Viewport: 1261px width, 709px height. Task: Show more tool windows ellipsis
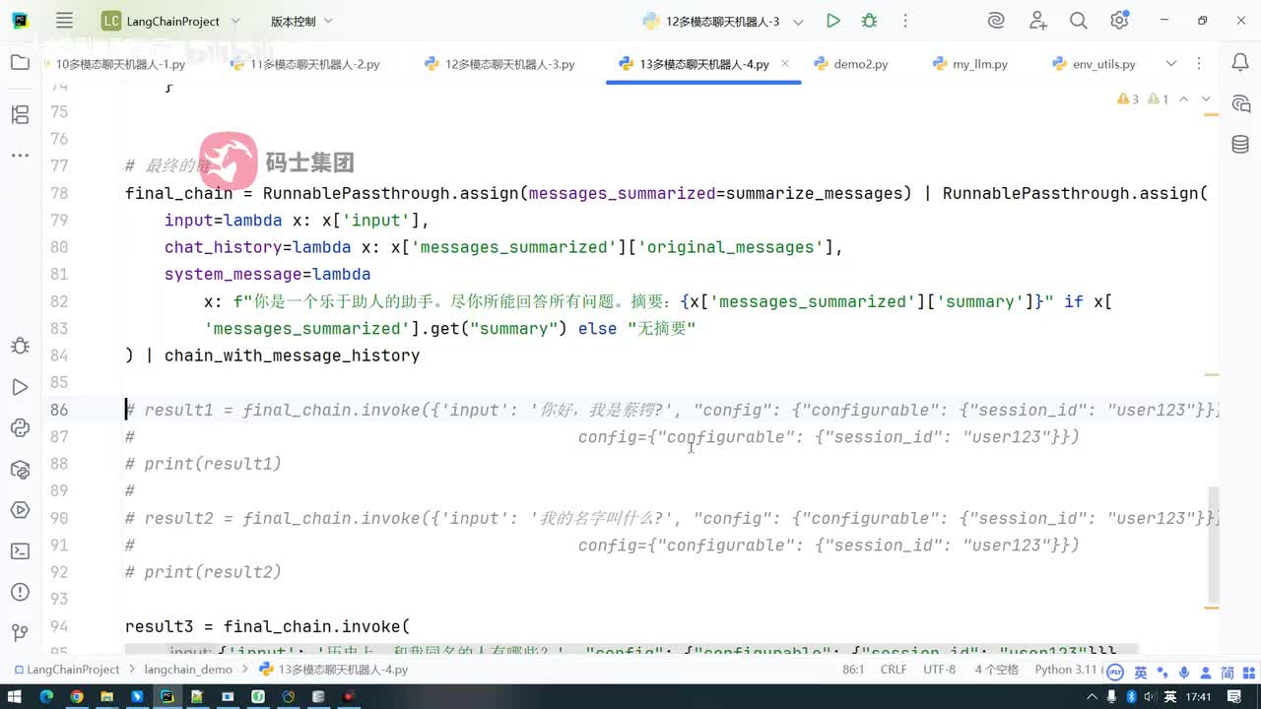click(x=20, y=155)
